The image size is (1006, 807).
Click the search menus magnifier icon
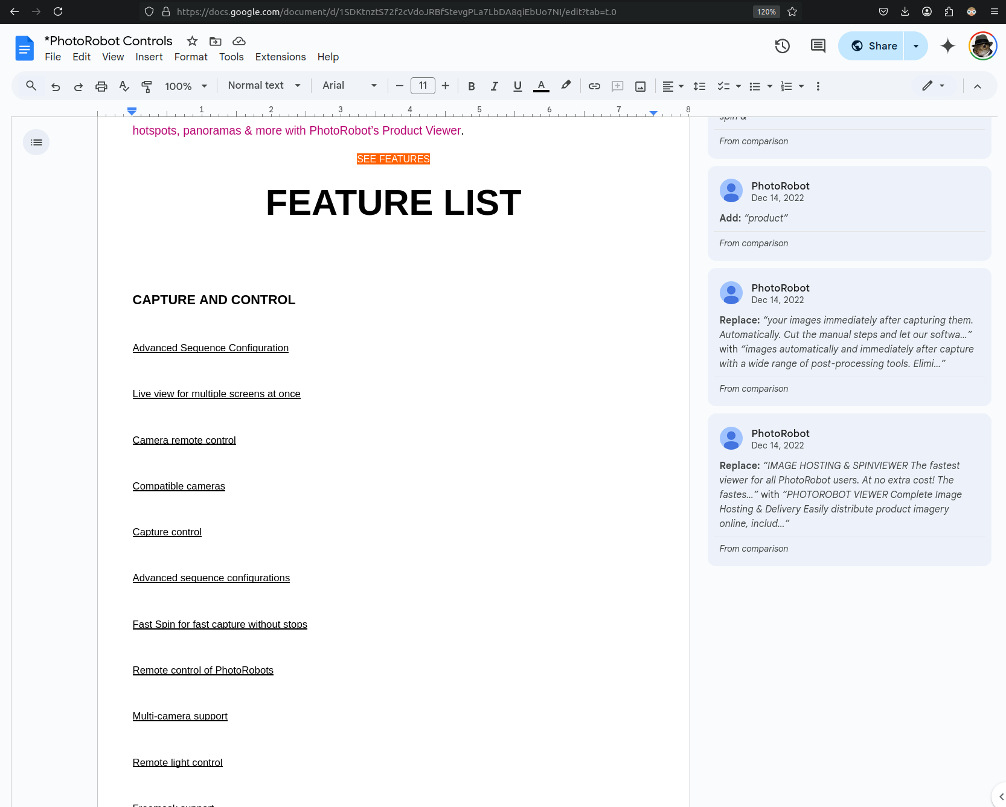pos(31,86)
